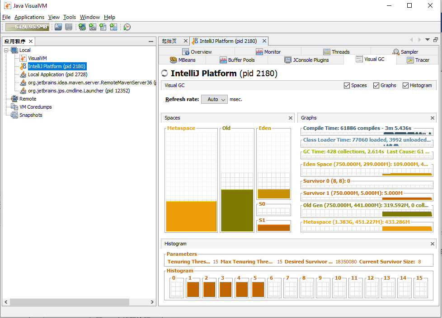Viewport: 442px width, 318px height.
Task: Click scroll documents left arrow
Action: (412, 40)
